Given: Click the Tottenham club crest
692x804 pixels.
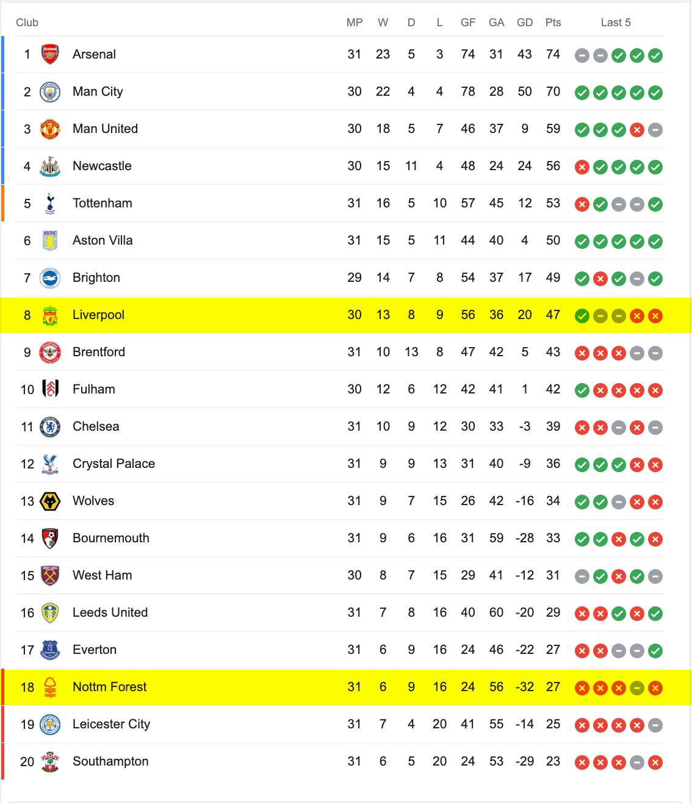Looking at the screenshot, I should point(50,203).
